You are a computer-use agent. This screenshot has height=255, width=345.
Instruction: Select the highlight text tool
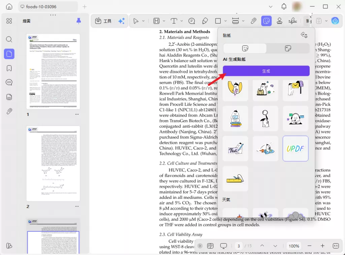tap(156, 21)
